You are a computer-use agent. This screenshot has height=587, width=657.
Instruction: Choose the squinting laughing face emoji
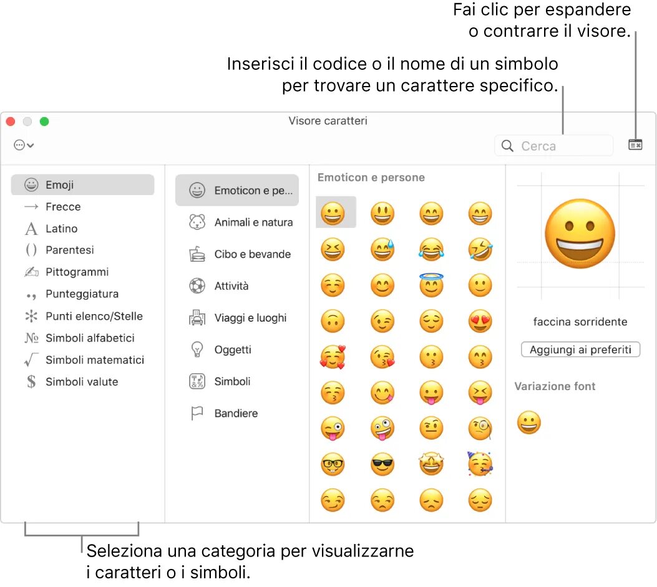coord(333,249)
